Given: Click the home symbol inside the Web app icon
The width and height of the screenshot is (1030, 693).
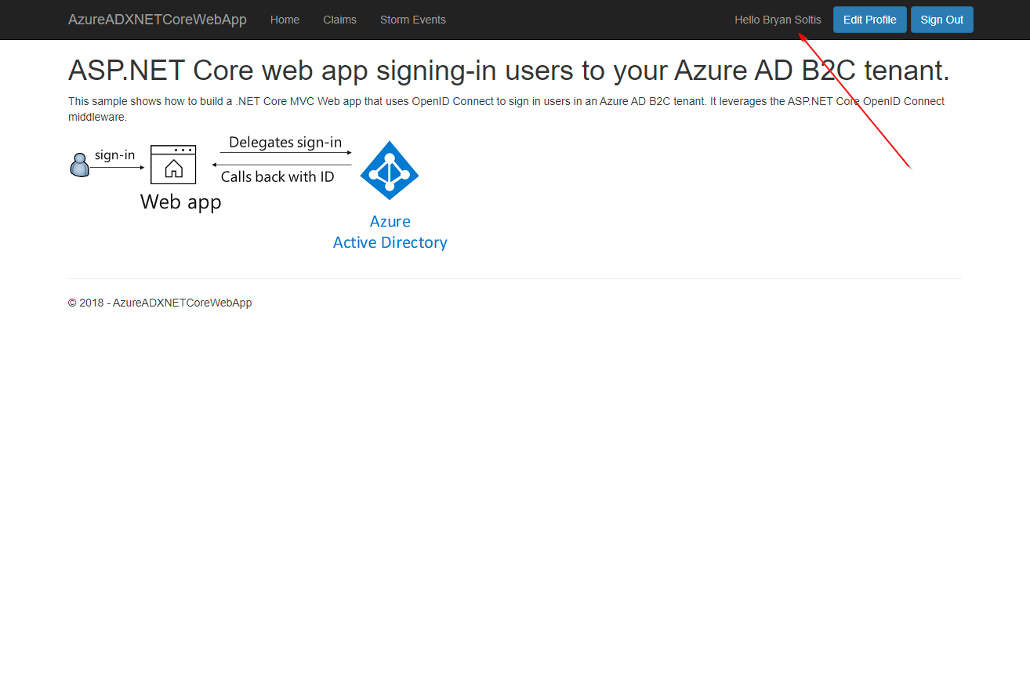Looking at the screenshot, I should pos(173,167).
